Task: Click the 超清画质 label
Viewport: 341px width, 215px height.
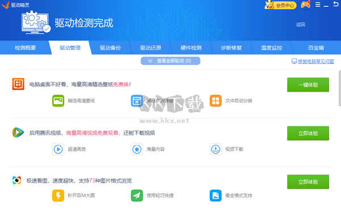Action: 77,149
